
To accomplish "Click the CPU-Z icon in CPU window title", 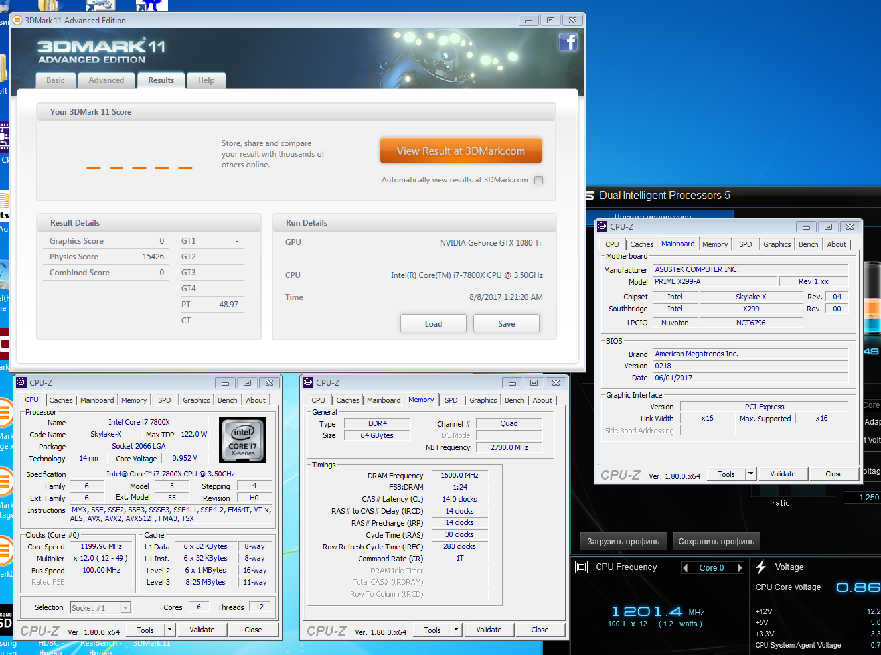I will 21,382.
